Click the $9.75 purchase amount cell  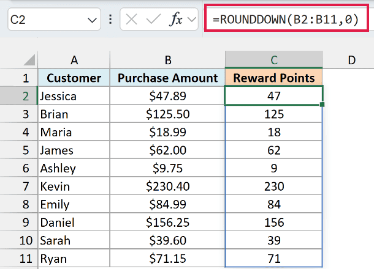click(x=167, y=168)
